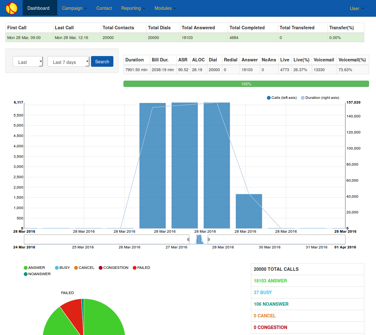Click the Last Call column header

click(x=77, y=28)
